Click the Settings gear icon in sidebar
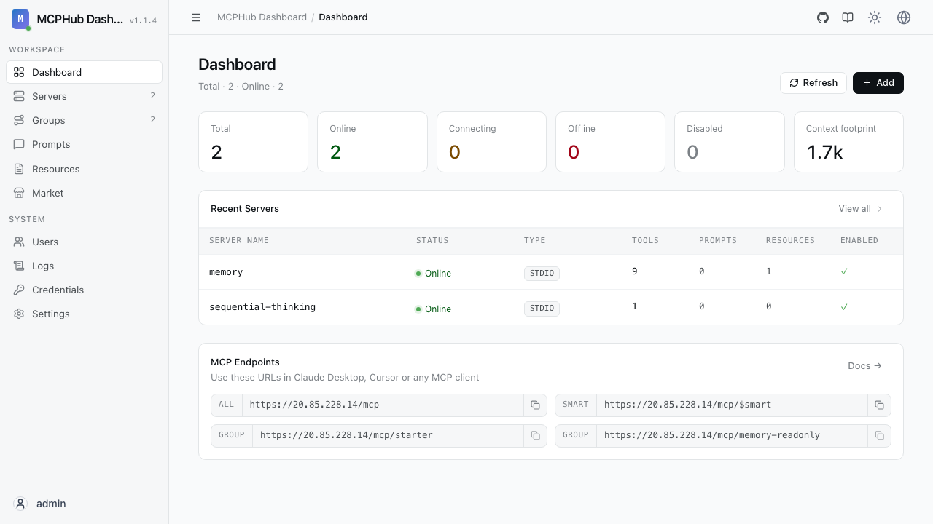Image resolution: width=933 pixels, height=524 pixels. pyautogui.click(x=19, y=314)
